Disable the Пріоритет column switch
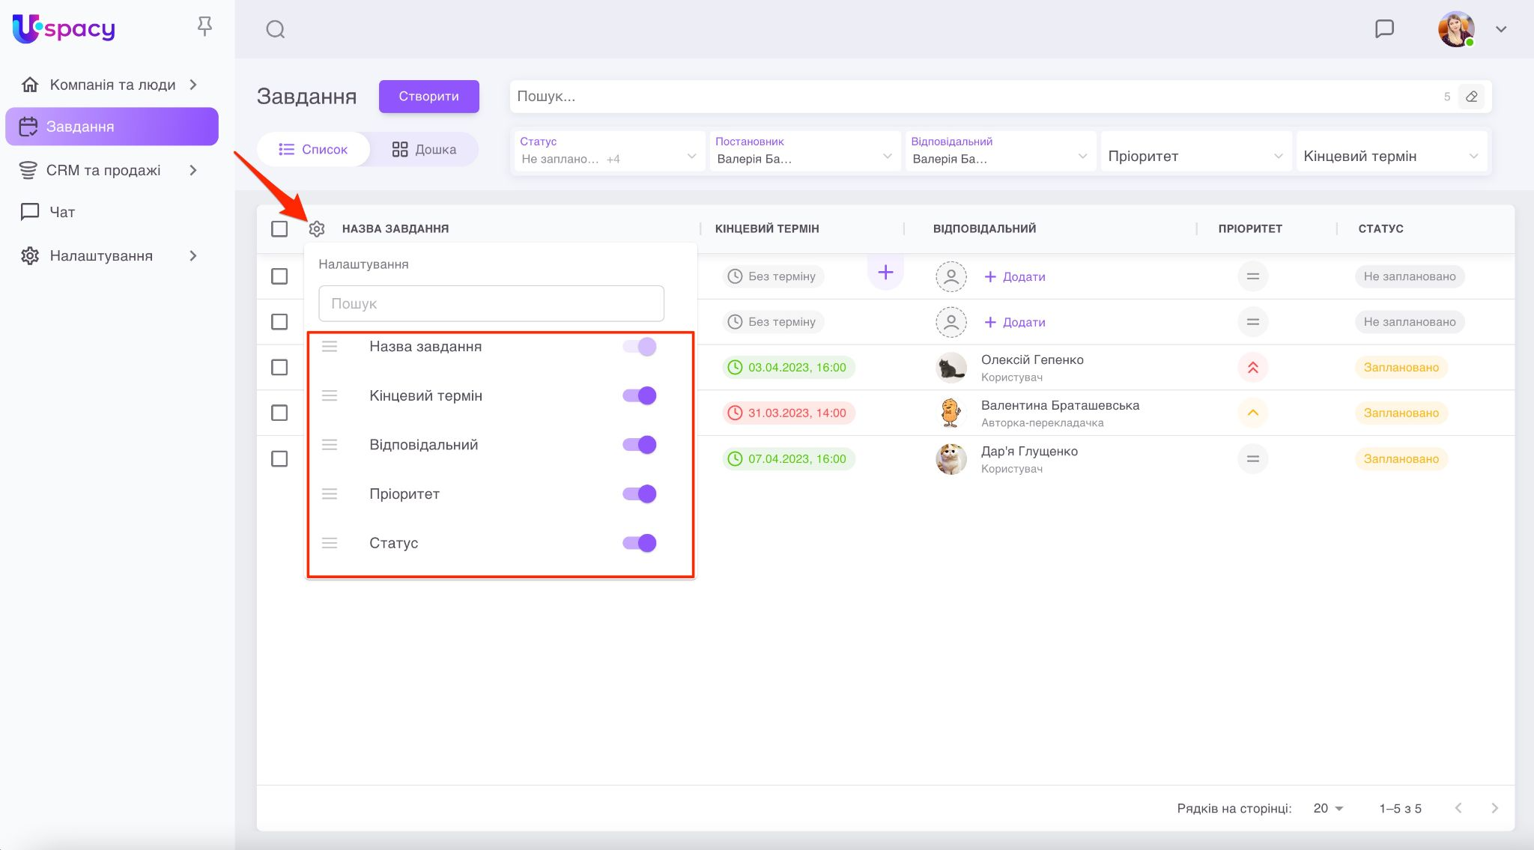The image size is (1534, 850). 640,494
